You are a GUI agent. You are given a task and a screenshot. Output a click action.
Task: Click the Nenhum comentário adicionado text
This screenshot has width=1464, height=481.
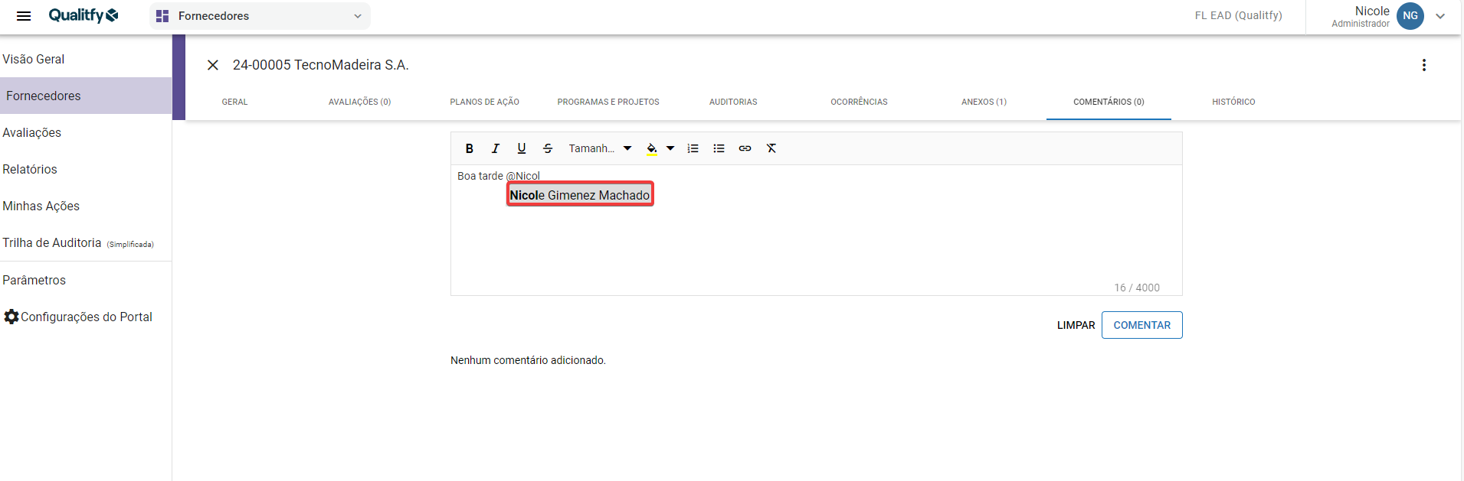(528, 360)
